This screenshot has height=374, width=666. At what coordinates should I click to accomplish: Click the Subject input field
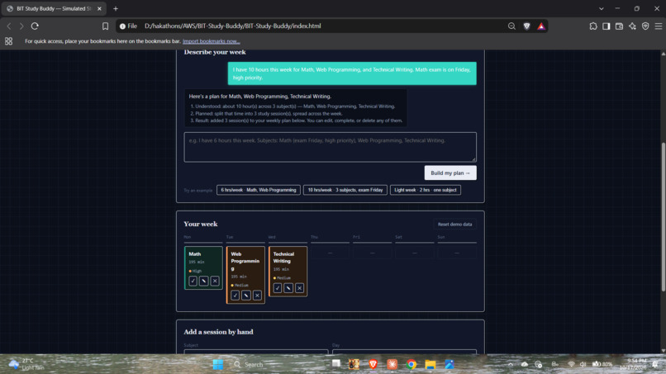[256, 352]
